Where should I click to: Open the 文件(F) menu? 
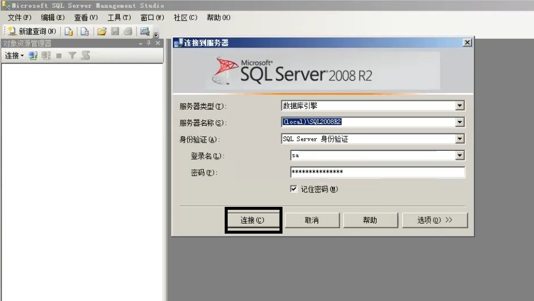(x=20, y=18)
